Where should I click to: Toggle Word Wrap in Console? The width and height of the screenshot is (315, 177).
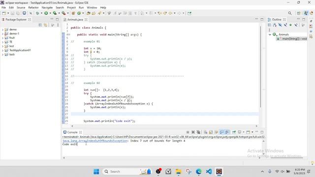coord(216,132)
